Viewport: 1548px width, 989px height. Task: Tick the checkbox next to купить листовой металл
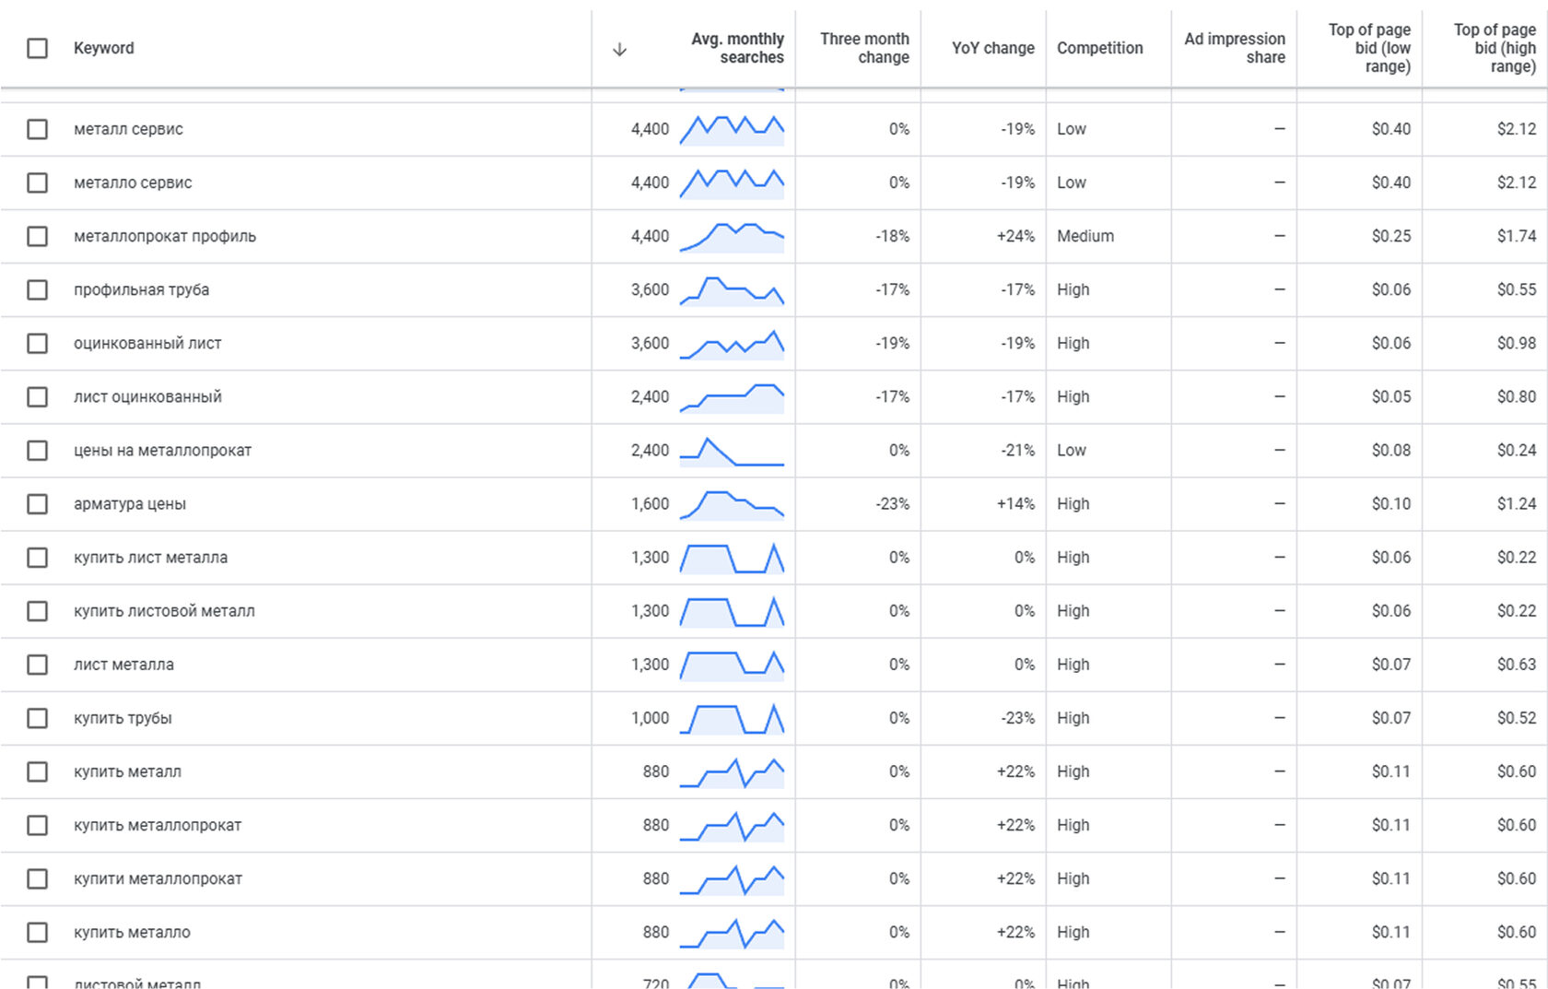click(37, 611)
